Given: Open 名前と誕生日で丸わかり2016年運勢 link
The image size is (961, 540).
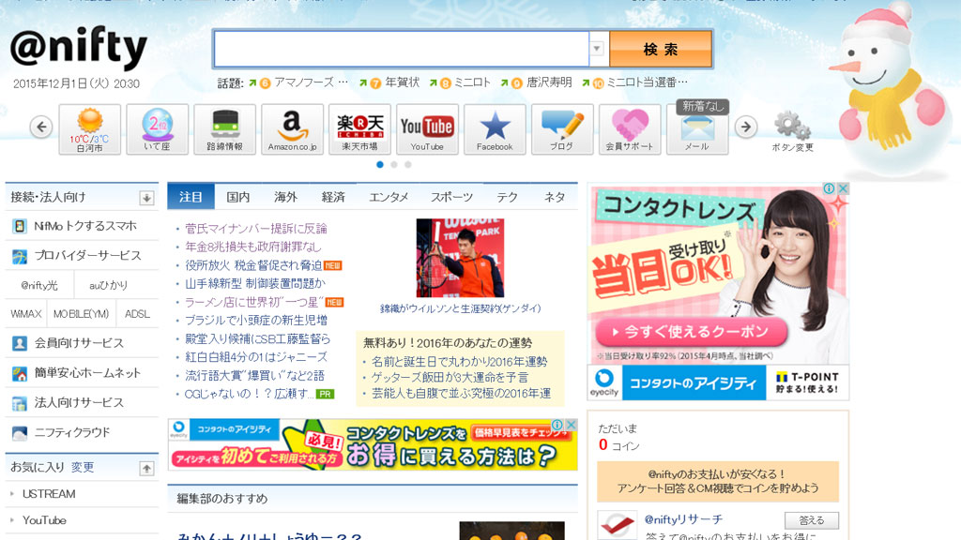Looking at the screenshot, I should pyautogui.click(x=459, y=361).
